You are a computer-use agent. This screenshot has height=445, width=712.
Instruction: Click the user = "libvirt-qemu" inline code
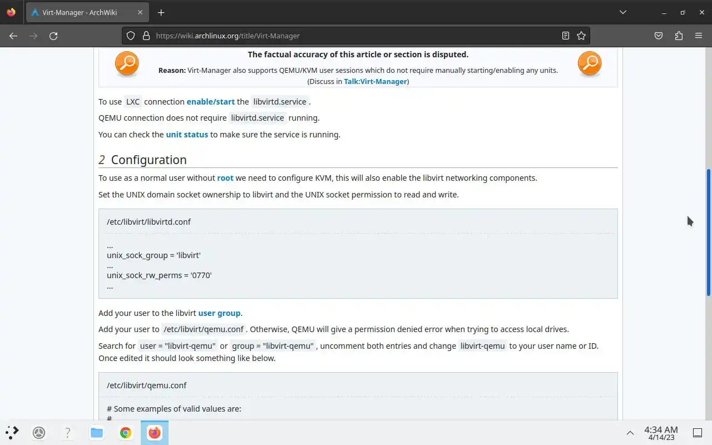177,346
